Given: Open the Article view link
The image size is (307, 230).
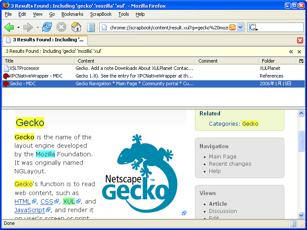Looking at the screenshot, I should 218,204.
